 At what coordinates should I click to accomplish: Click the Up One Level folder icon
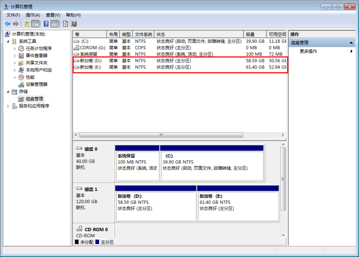click(27, 24)
